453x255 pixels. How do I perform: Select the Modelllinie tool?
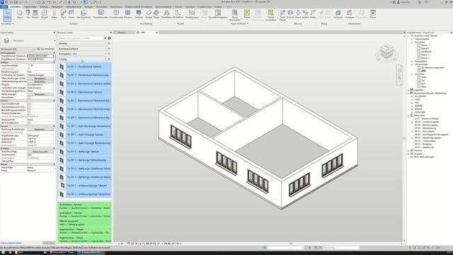click(x=178, y=14)
